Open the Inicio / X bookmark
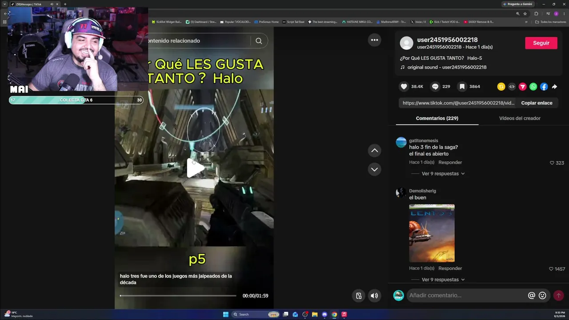Image resolution: width=569 pixels, height=320 pixels. pyautogui.click(x=418, y=22)
